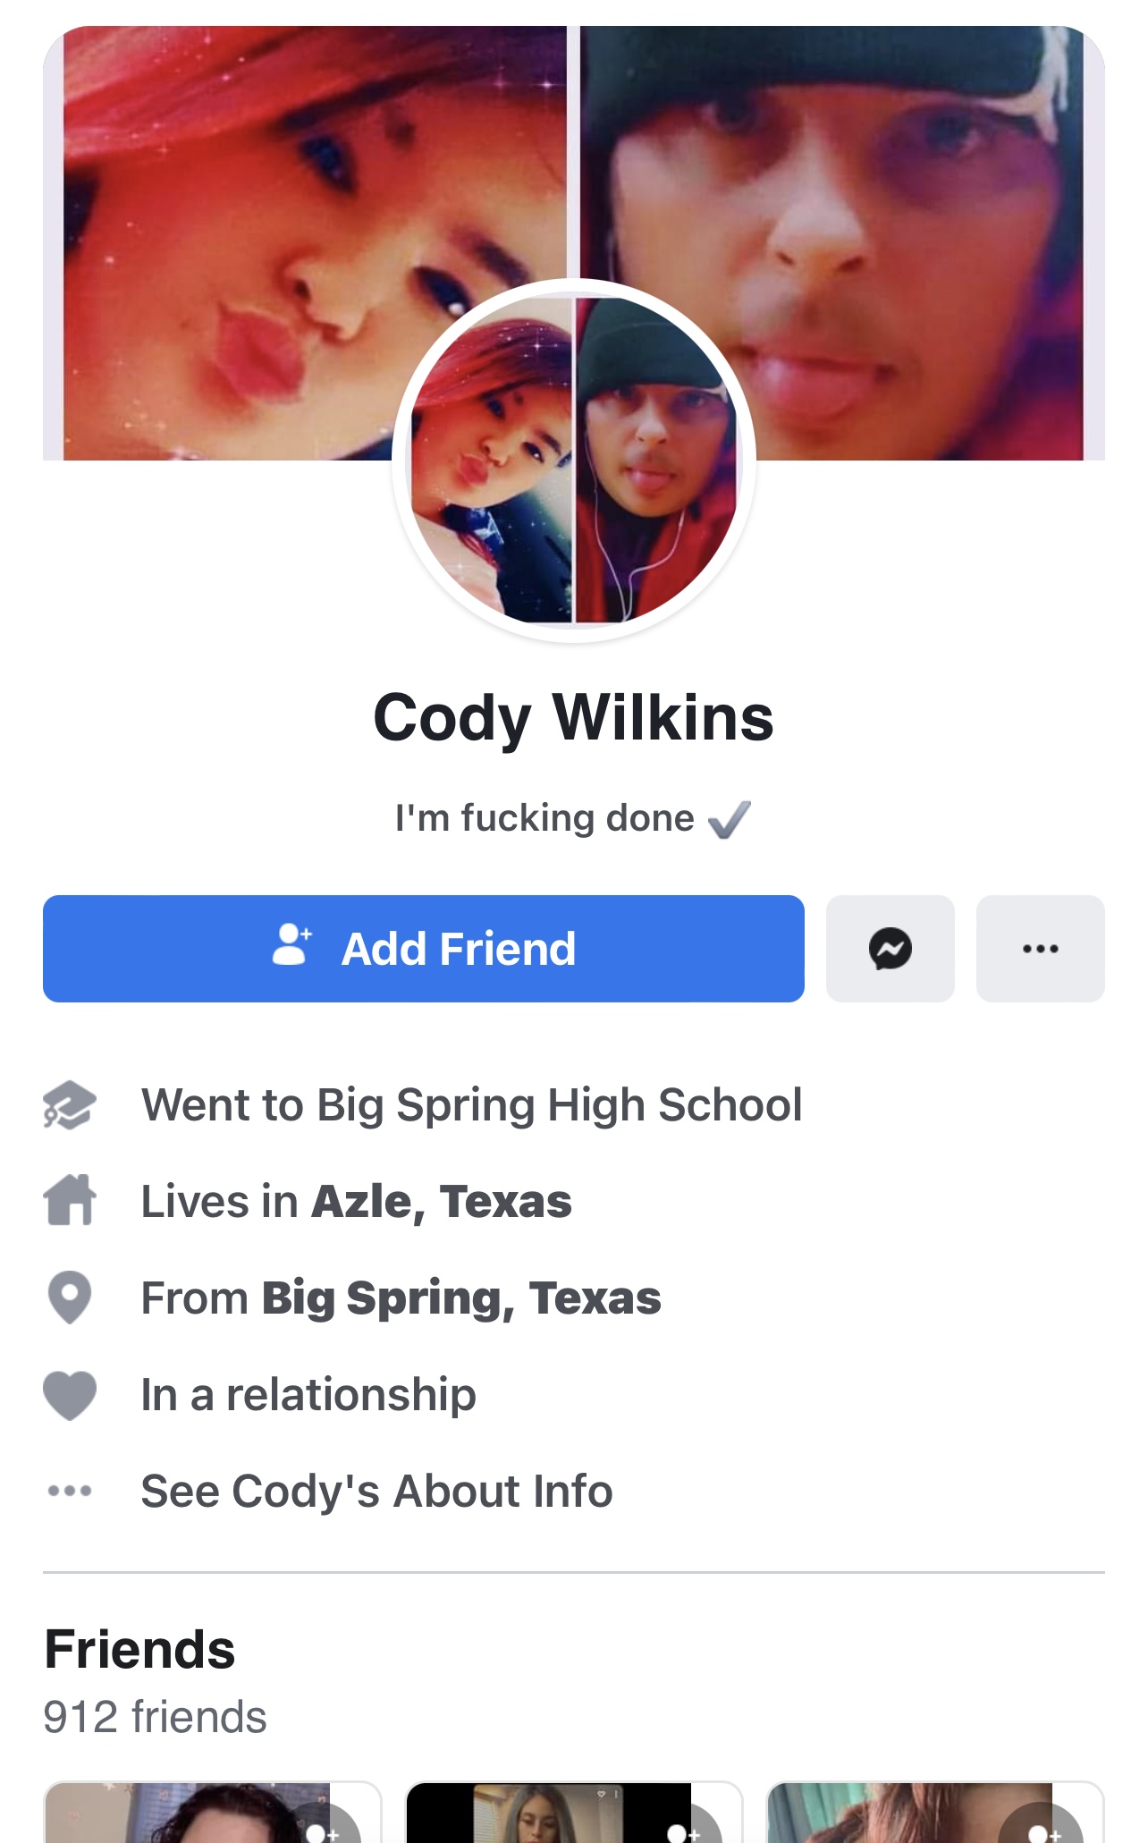
Task: Click the graduation cap education icon
Action: pyautogui.click(x=70, y=1105)
